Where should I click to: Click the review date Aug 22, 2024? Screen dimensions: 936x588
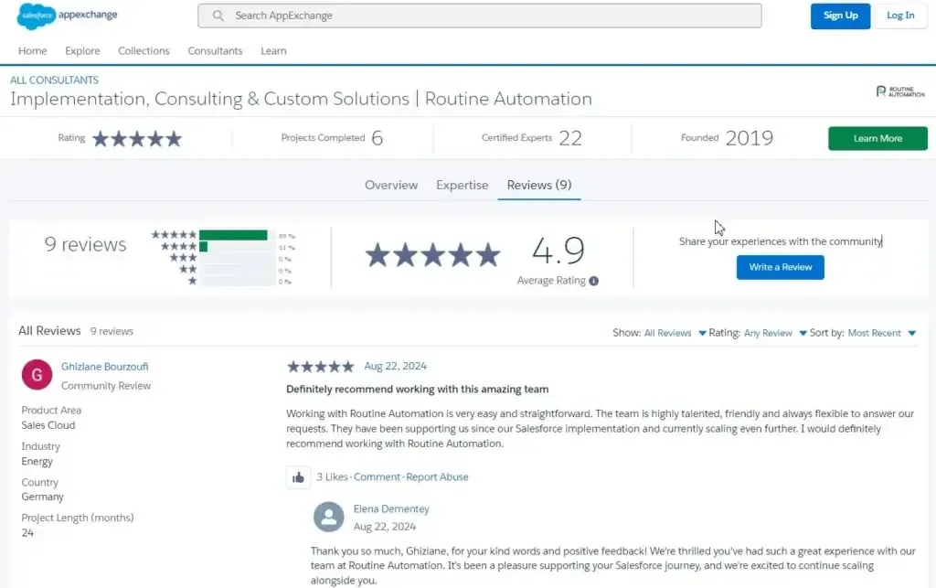coord(395,366)
